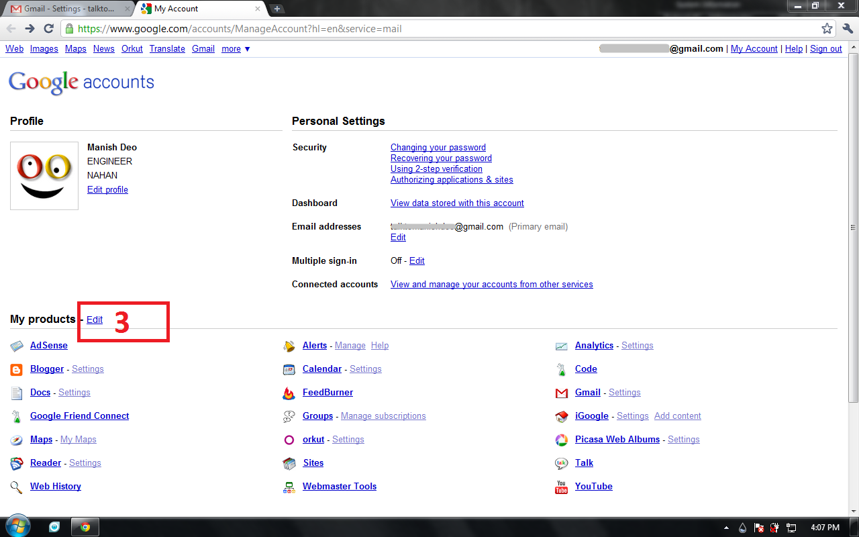
Task: Click the clock in the taskbar
Action: coord(825,528)
